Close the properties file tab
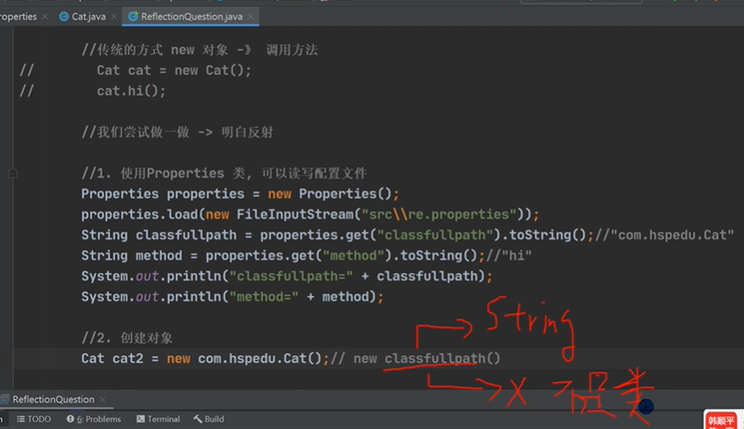This screenshot has height=429, width=744. click(x=45, y=16)
